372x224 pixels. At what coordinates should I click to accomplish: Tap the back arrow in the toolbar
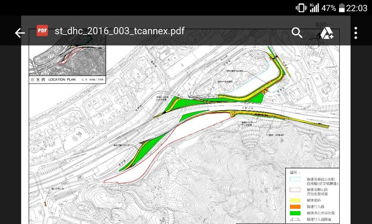pos(20,33)
